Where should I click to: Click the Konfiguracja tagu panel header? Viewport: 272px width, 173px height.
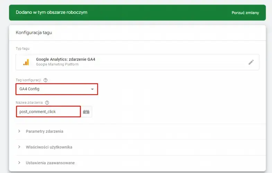click(x=34, y=33)
